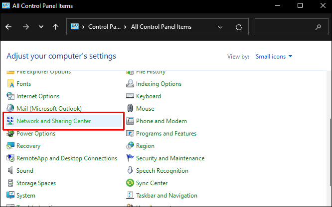Click the Internet Options globe icon

pos(10,96)
